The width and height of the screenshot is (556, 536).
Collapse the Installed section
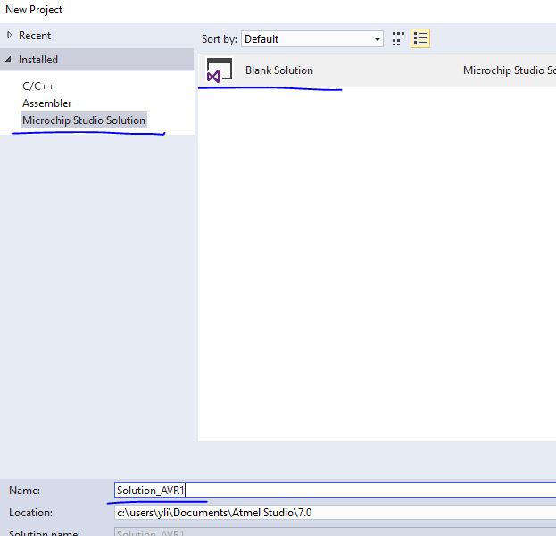[x=9, y=59]
